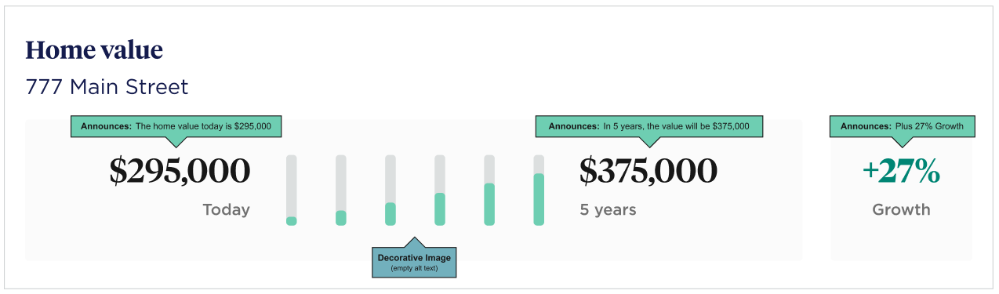This screenshot has height=294, width=999.
Task: Click the second progress bar
Action: tap(341, 191)
